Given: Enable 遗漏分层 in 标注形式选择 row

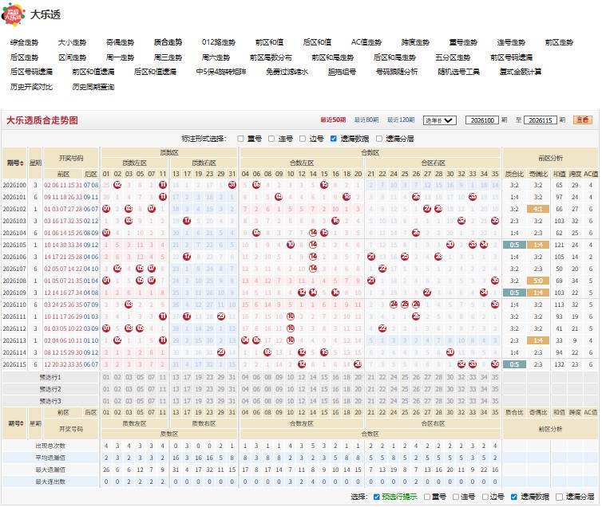Looking at the screenshot, I should pos(379,139).
